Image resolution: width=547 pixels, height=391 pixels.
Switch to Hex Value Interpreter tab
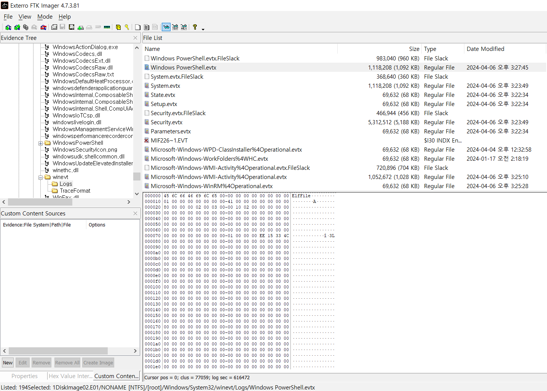(70, 376)
